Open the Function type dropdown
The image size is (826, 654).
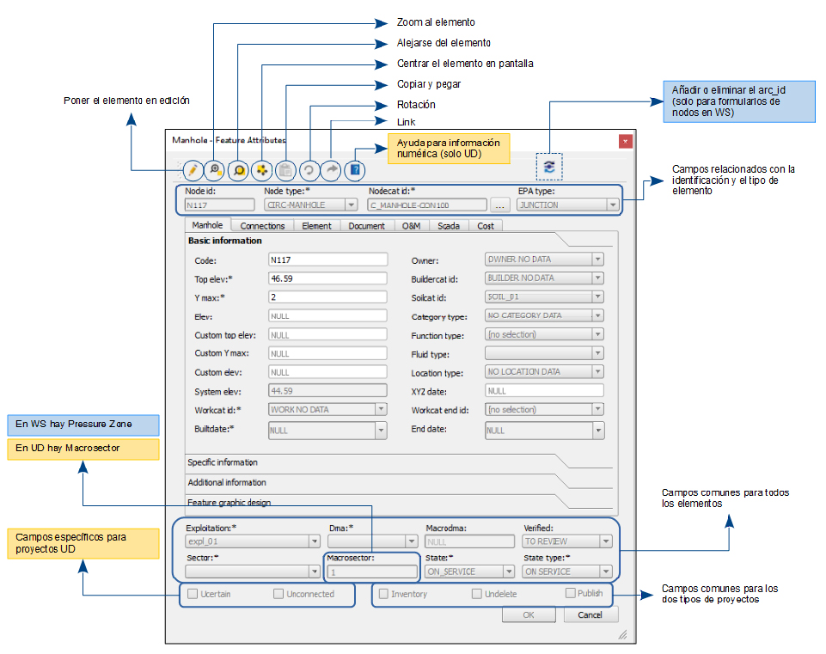coord(544,334)
